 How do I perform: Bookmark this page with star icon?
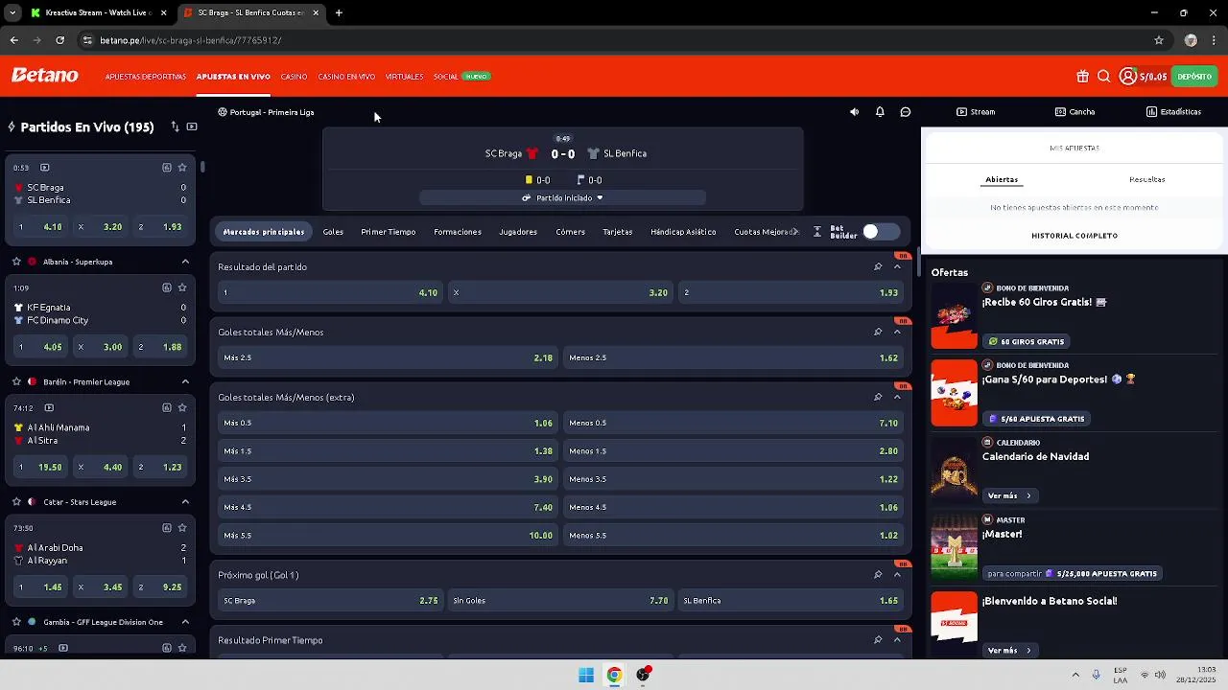click(1159, 40)
